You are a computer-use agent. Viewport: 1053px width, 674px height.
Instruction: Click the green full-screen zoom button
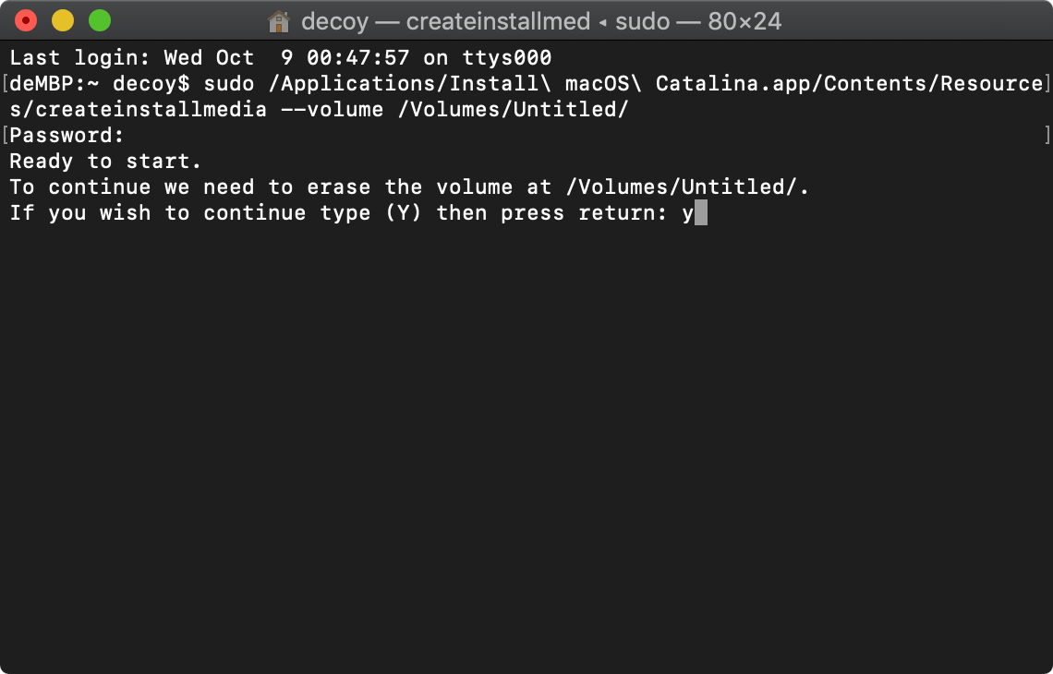pyautogui.click(x=100, y=21)
